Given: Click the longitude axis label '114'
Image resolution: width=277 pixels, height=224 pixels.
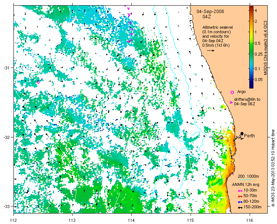Looking at the screenshot, I should click(x=131, y=220).
